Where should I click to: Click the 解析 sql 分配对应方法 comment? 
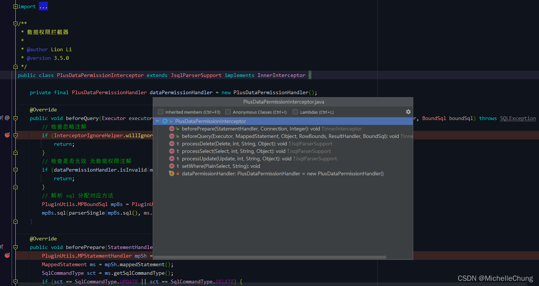(78, 196)
